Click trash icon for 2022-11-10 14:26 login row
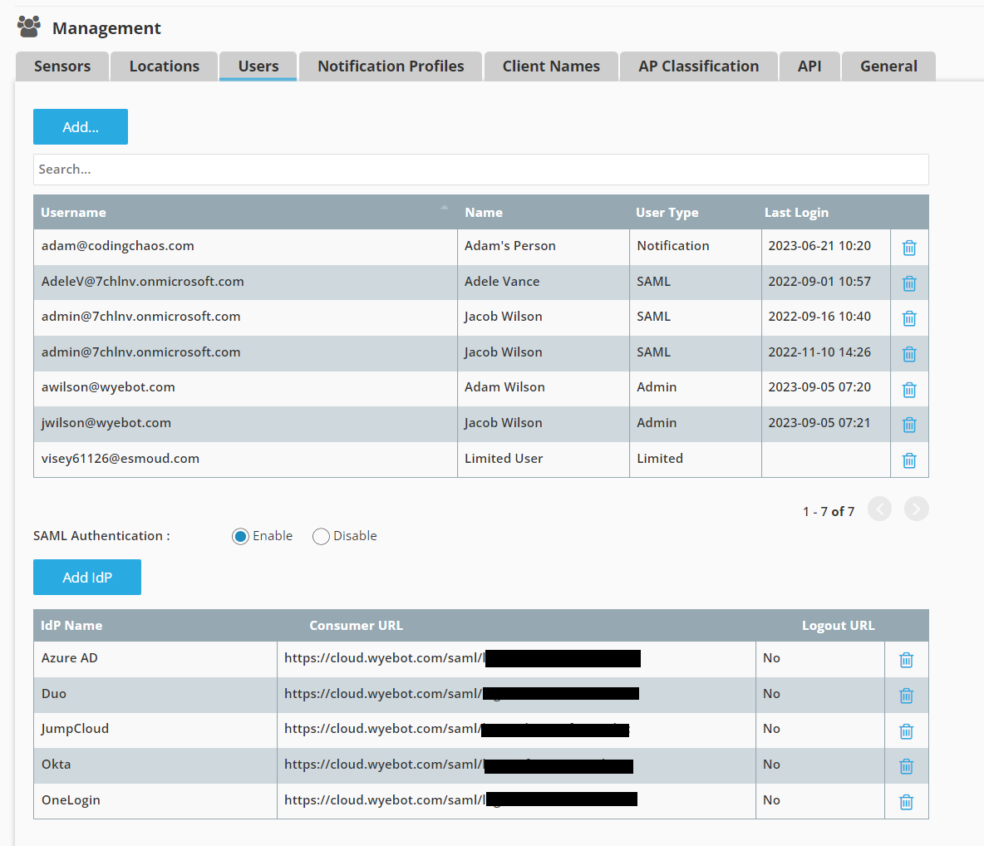Screen dimensions: 984x846 (x=908, y=354)
